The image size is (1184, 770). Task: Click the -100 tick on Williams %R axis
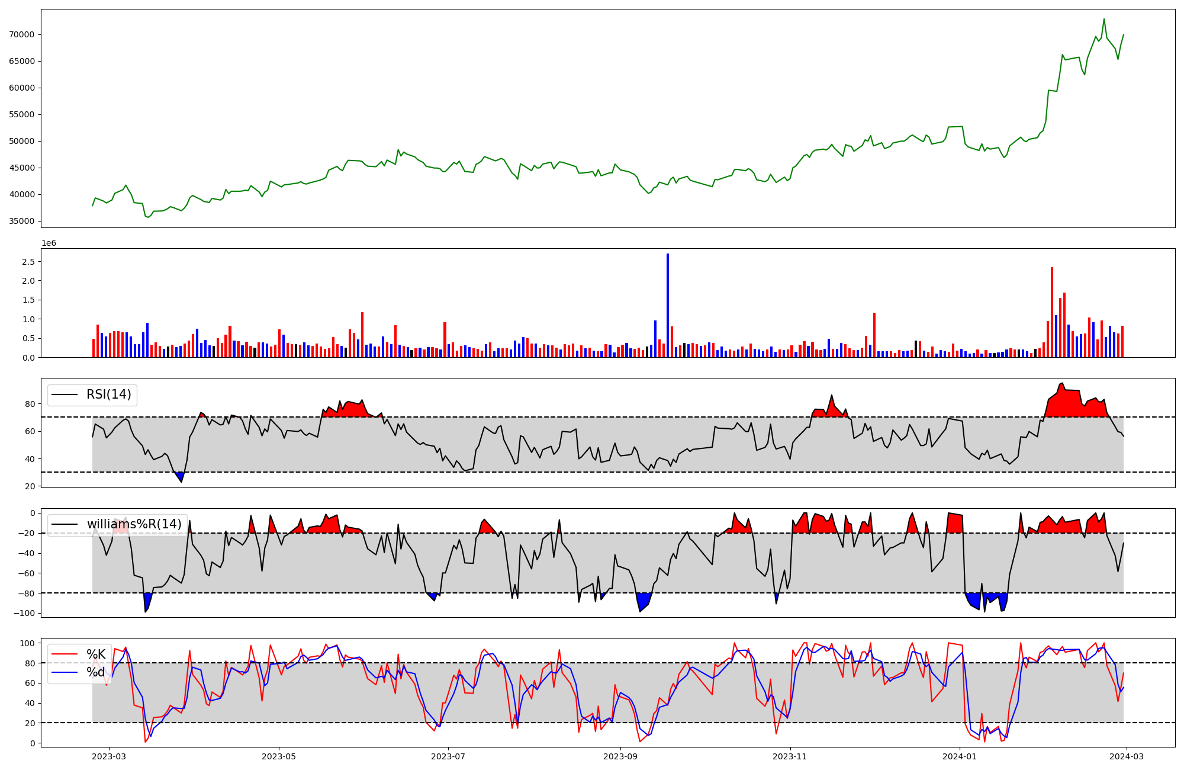(25, 613)
